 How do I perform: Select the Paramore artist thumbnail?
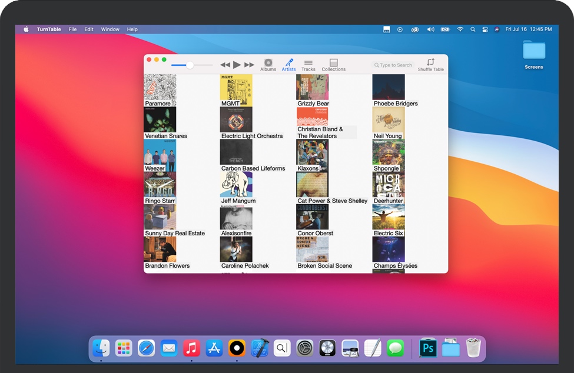click(x=160, y=87)
